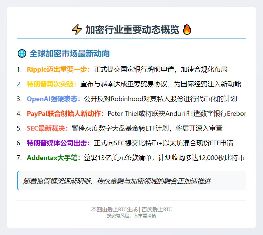Click the orange Ripple迈出重要一步 headline
Screen dimensions: 263x235
[x=58, y=70]
